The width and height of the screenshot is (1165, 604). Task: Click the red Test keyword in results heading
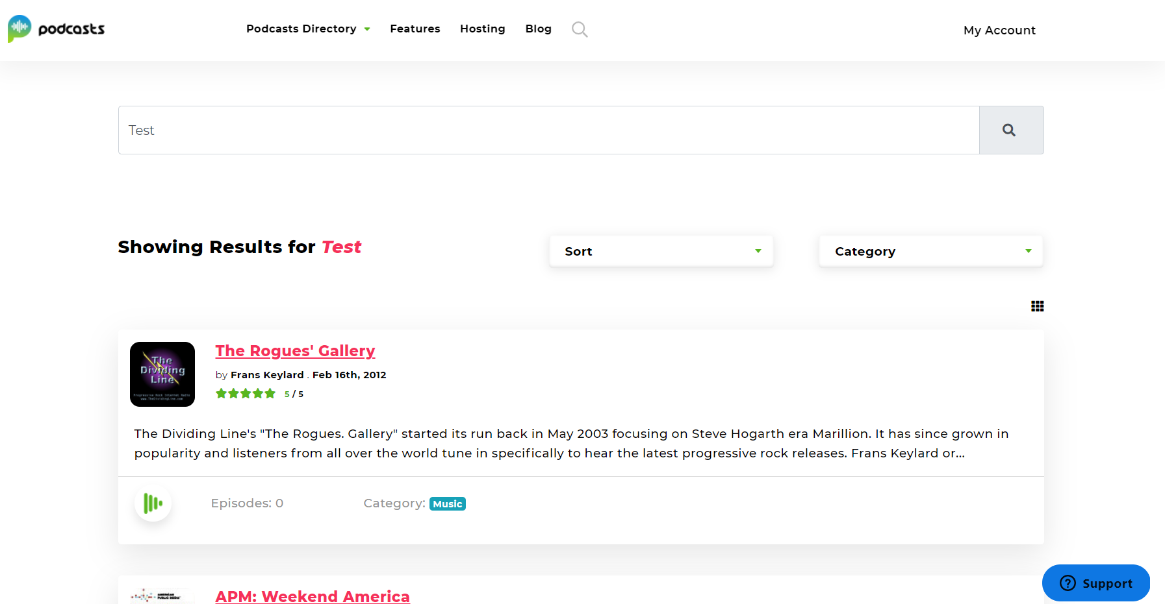(341, 247)
